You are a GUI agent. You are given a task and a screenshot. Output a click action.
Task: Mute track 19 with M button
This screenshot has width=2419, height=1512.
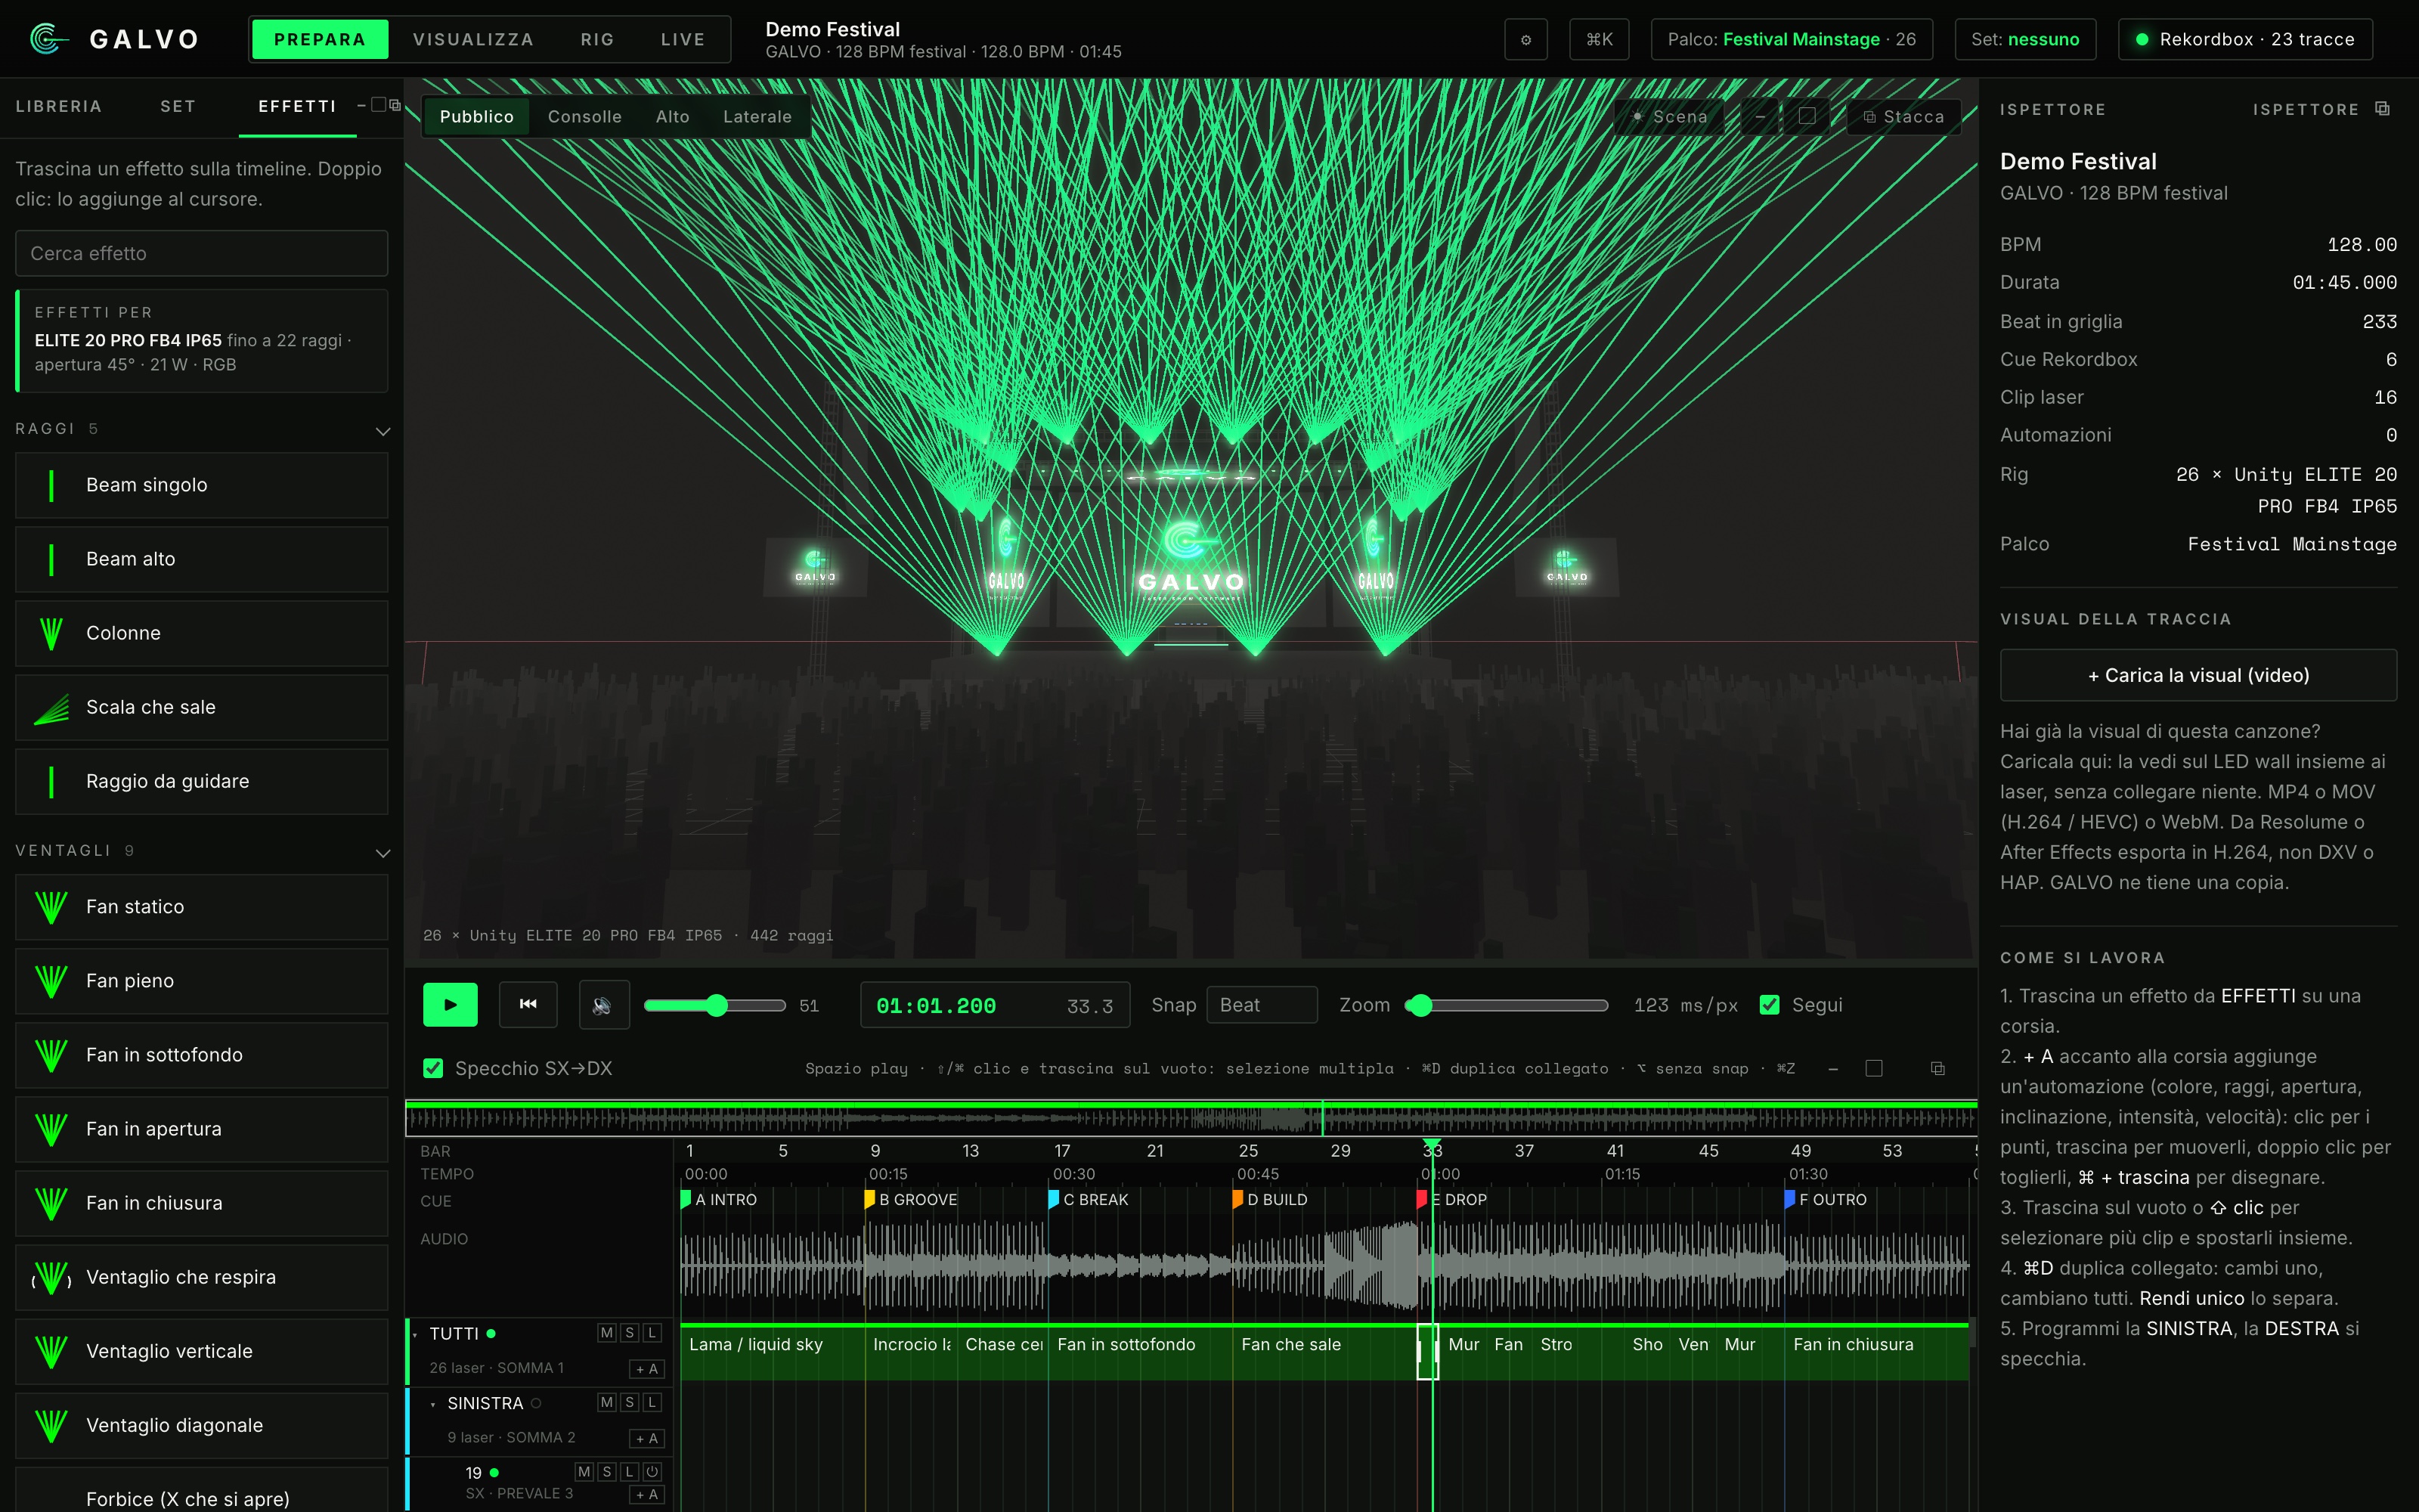coord(584,1471)
